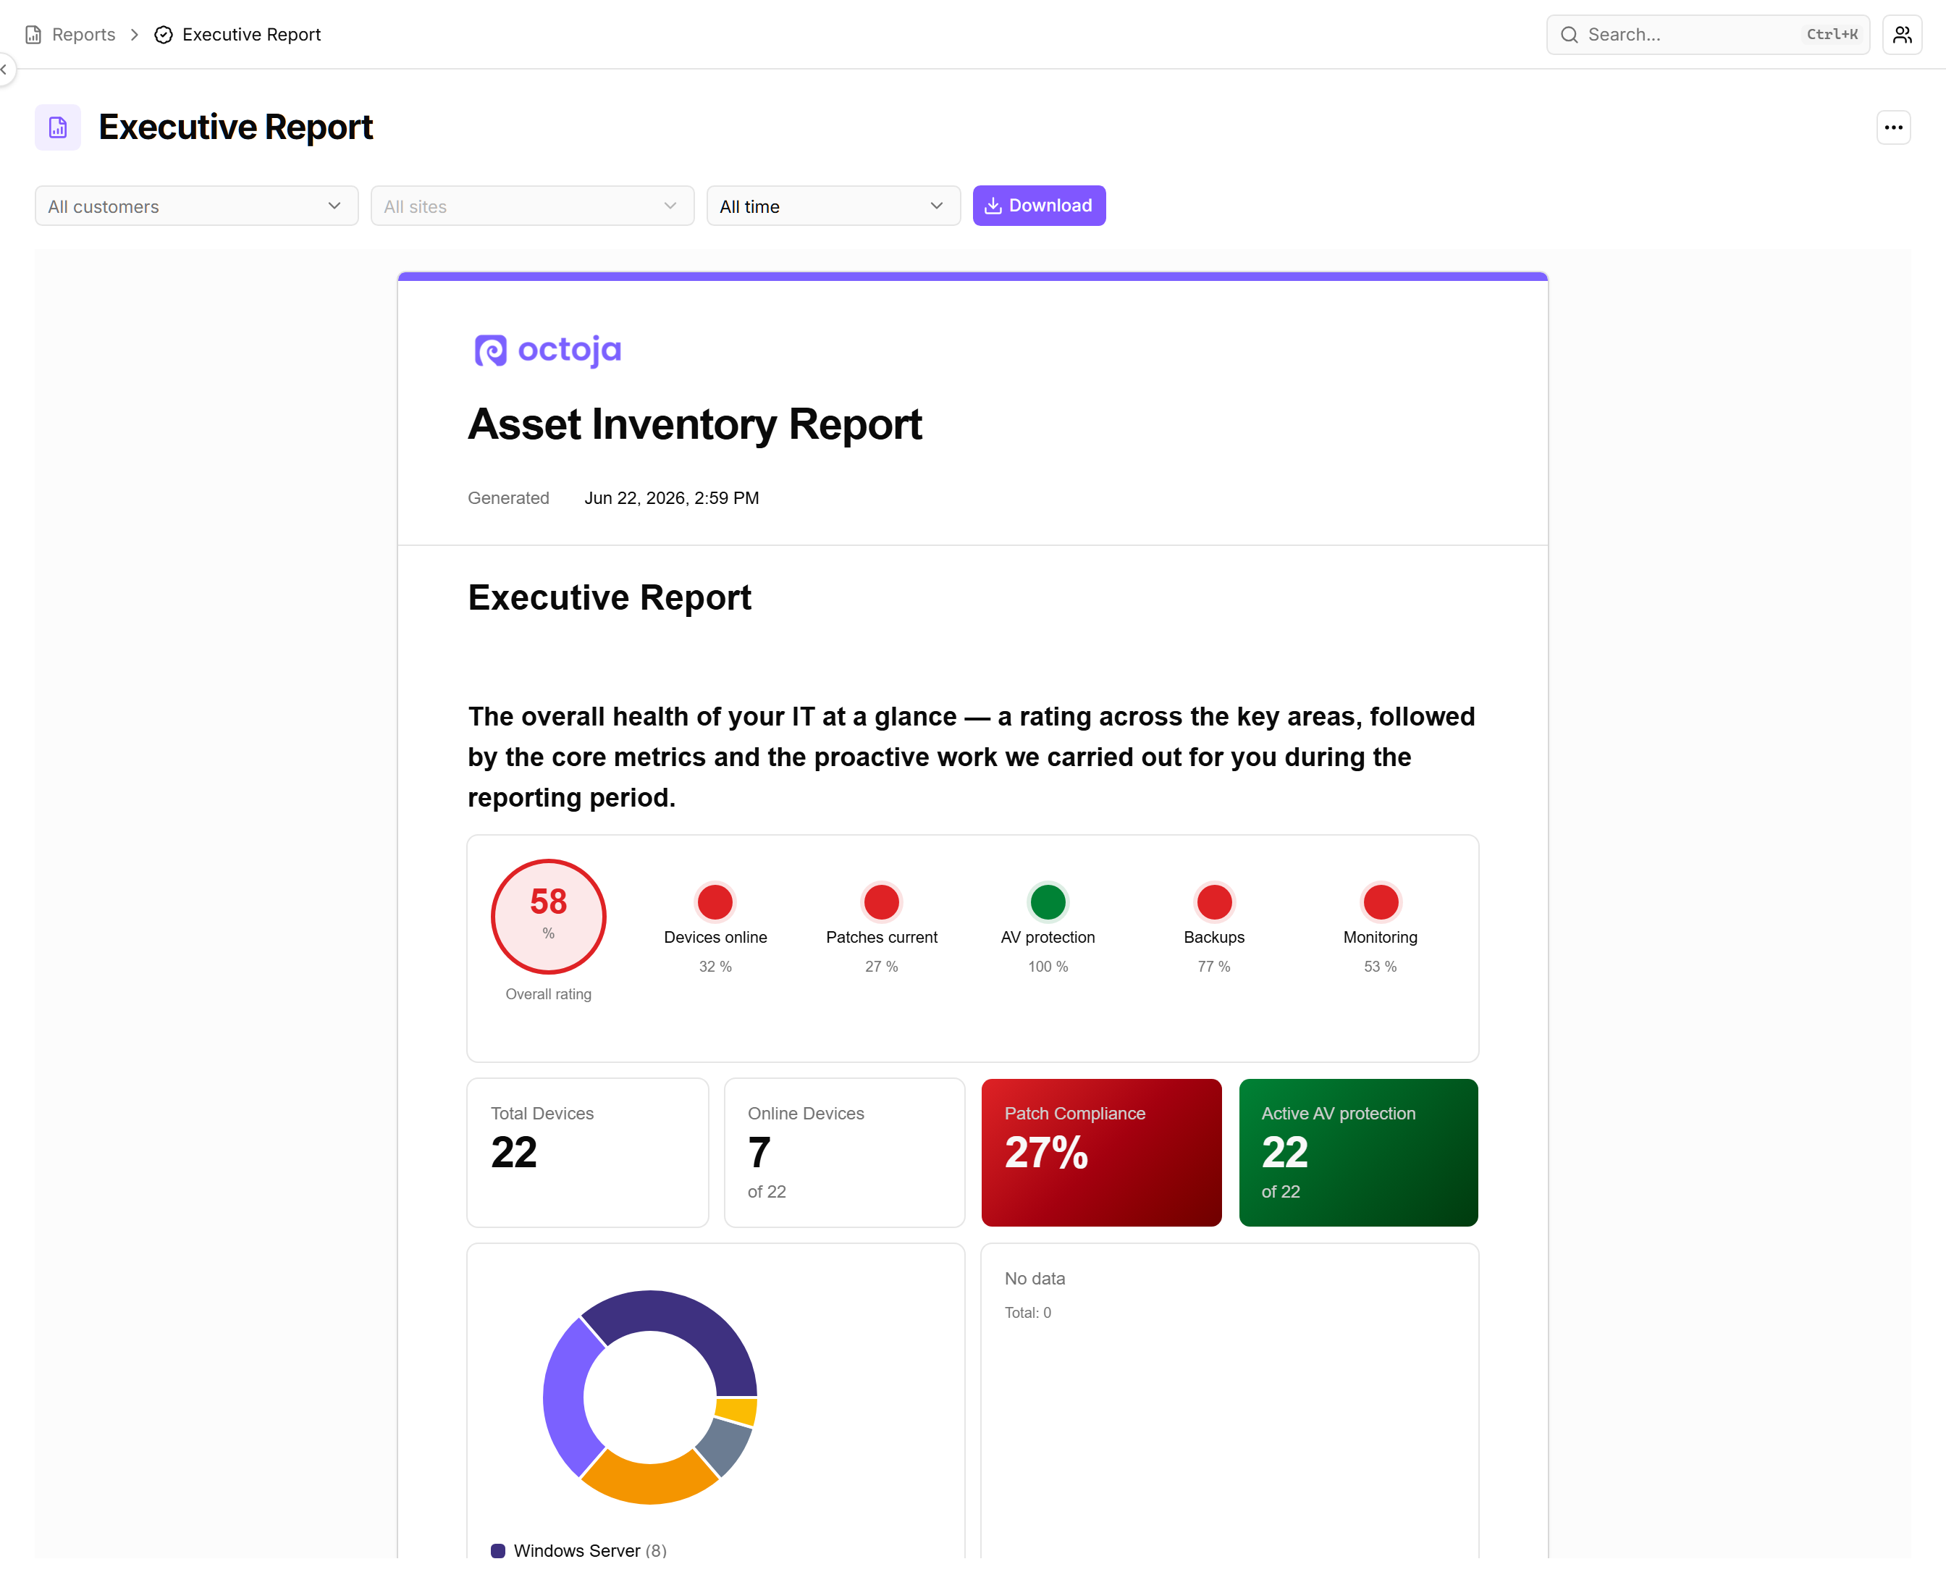
Task: Click the '53 %' Monitoring value
Action: pyautogui.click(x=1380, y=967)
